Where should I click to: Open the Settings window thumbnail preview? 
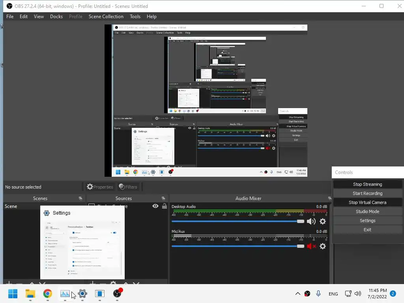tap(82, 243)
